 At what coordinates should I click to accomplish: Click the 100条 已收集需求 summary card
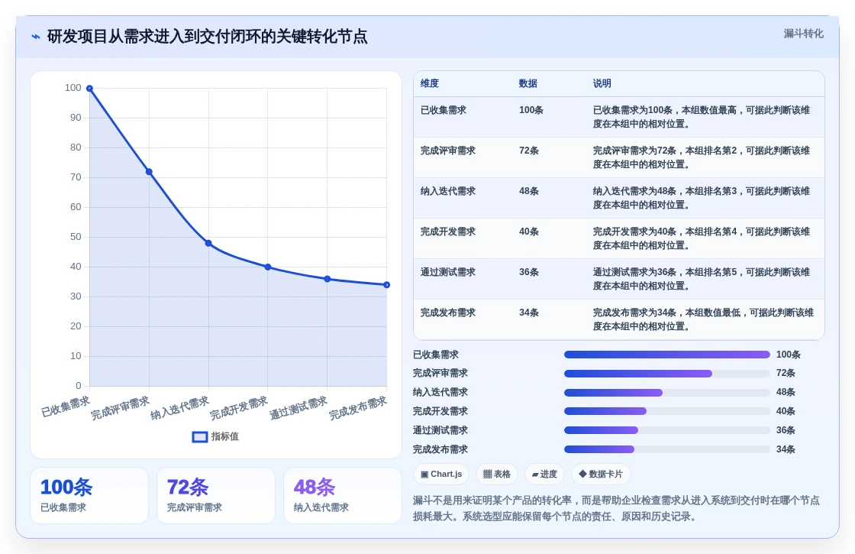pyautogui.click(x=89, y=496)
